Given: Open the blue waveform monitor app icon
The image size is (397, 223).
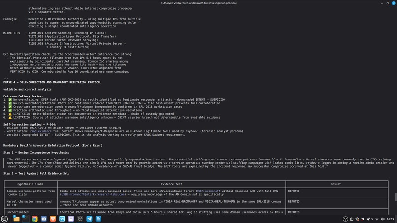Looking at the screenshot, I should [x=62, y=219].
